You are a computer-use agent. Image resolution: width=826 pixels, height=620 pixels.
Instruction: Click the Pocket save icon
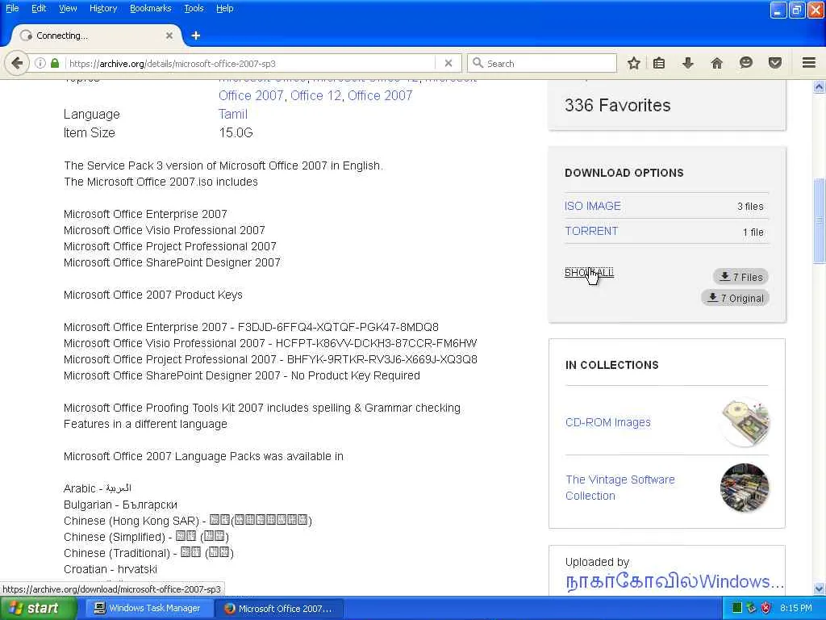[x=775, y=63]
